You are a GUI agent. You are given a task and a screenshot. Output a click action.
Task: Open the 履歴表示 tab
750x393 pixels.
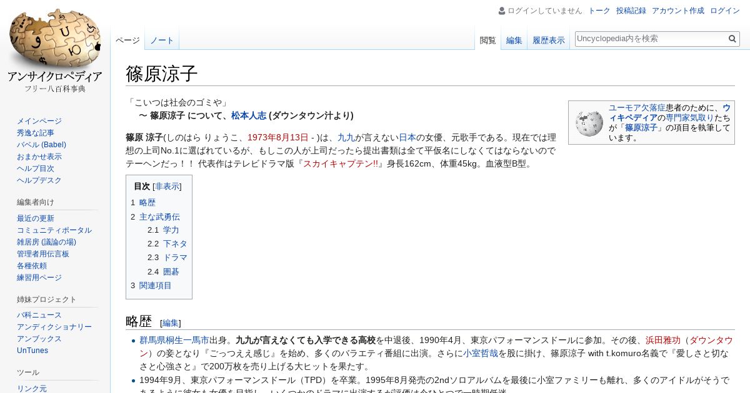point(549,41)
